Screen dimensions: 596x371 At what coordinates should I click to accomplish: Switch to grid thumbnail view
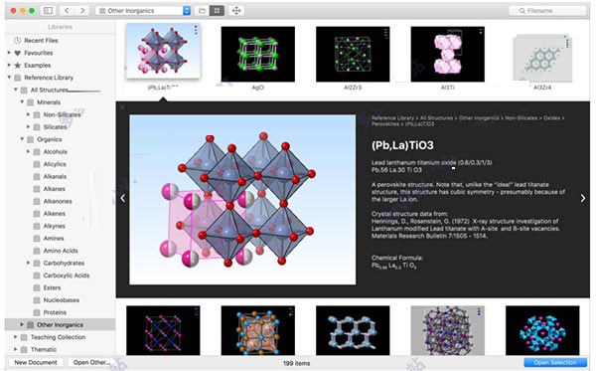point(217,11)
